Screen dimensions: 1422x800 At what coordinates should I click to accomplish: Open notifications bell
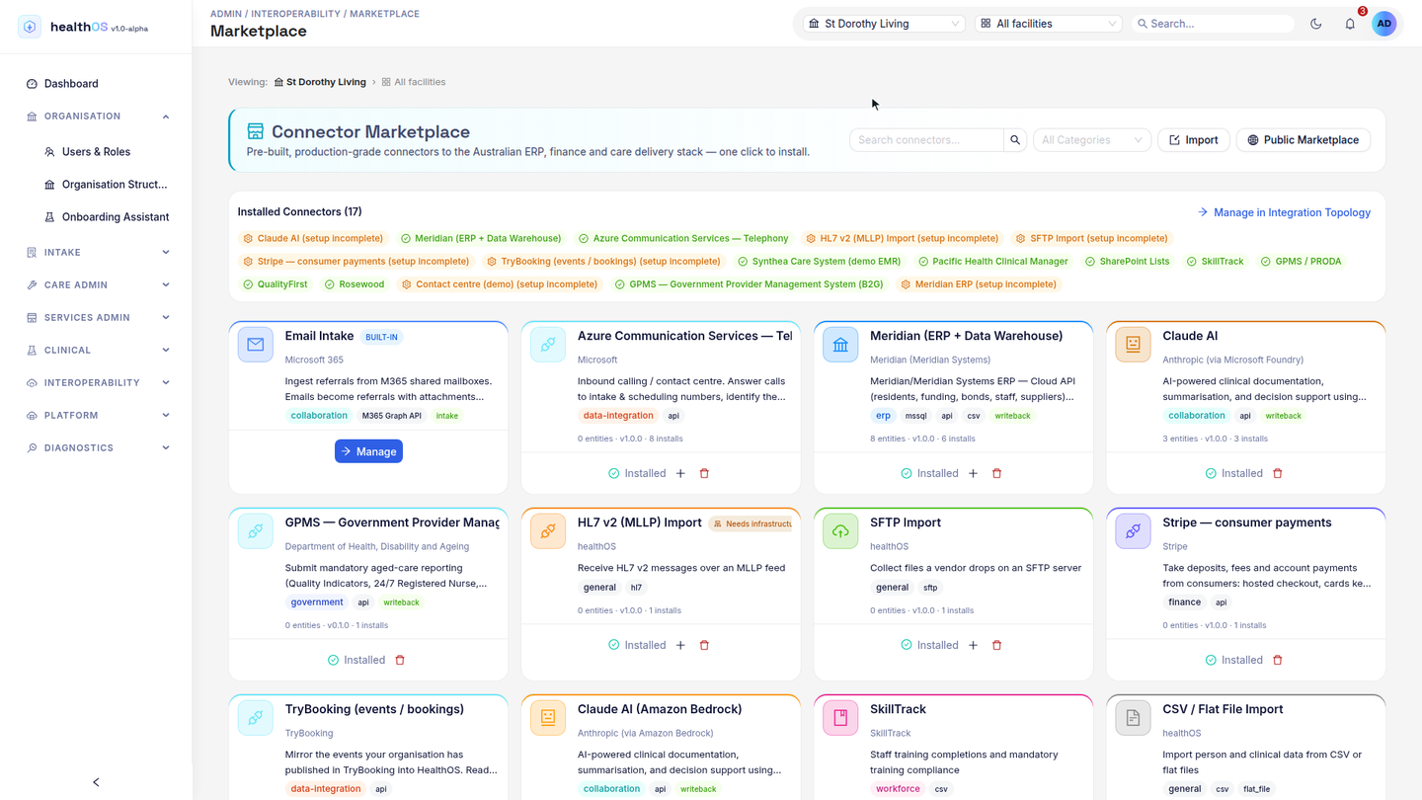click(1350, 24)
